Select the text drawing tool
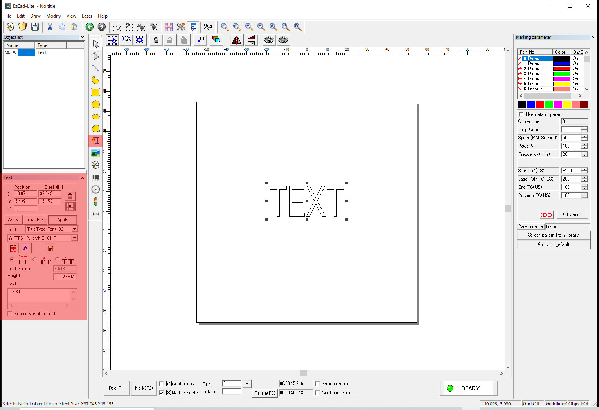 [95, 141]
